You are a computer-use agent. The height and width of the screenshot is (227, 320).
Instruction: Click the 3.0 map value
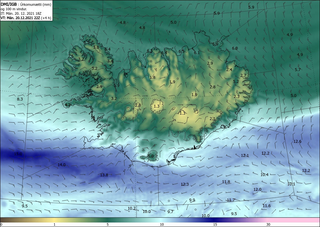[x=96, y=47]
